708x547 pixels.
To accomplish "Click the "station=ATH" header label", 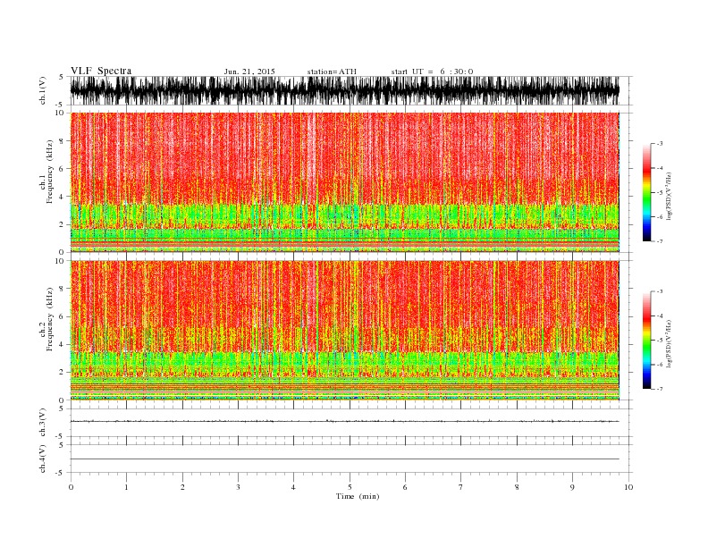I will (x=332, y=72).
